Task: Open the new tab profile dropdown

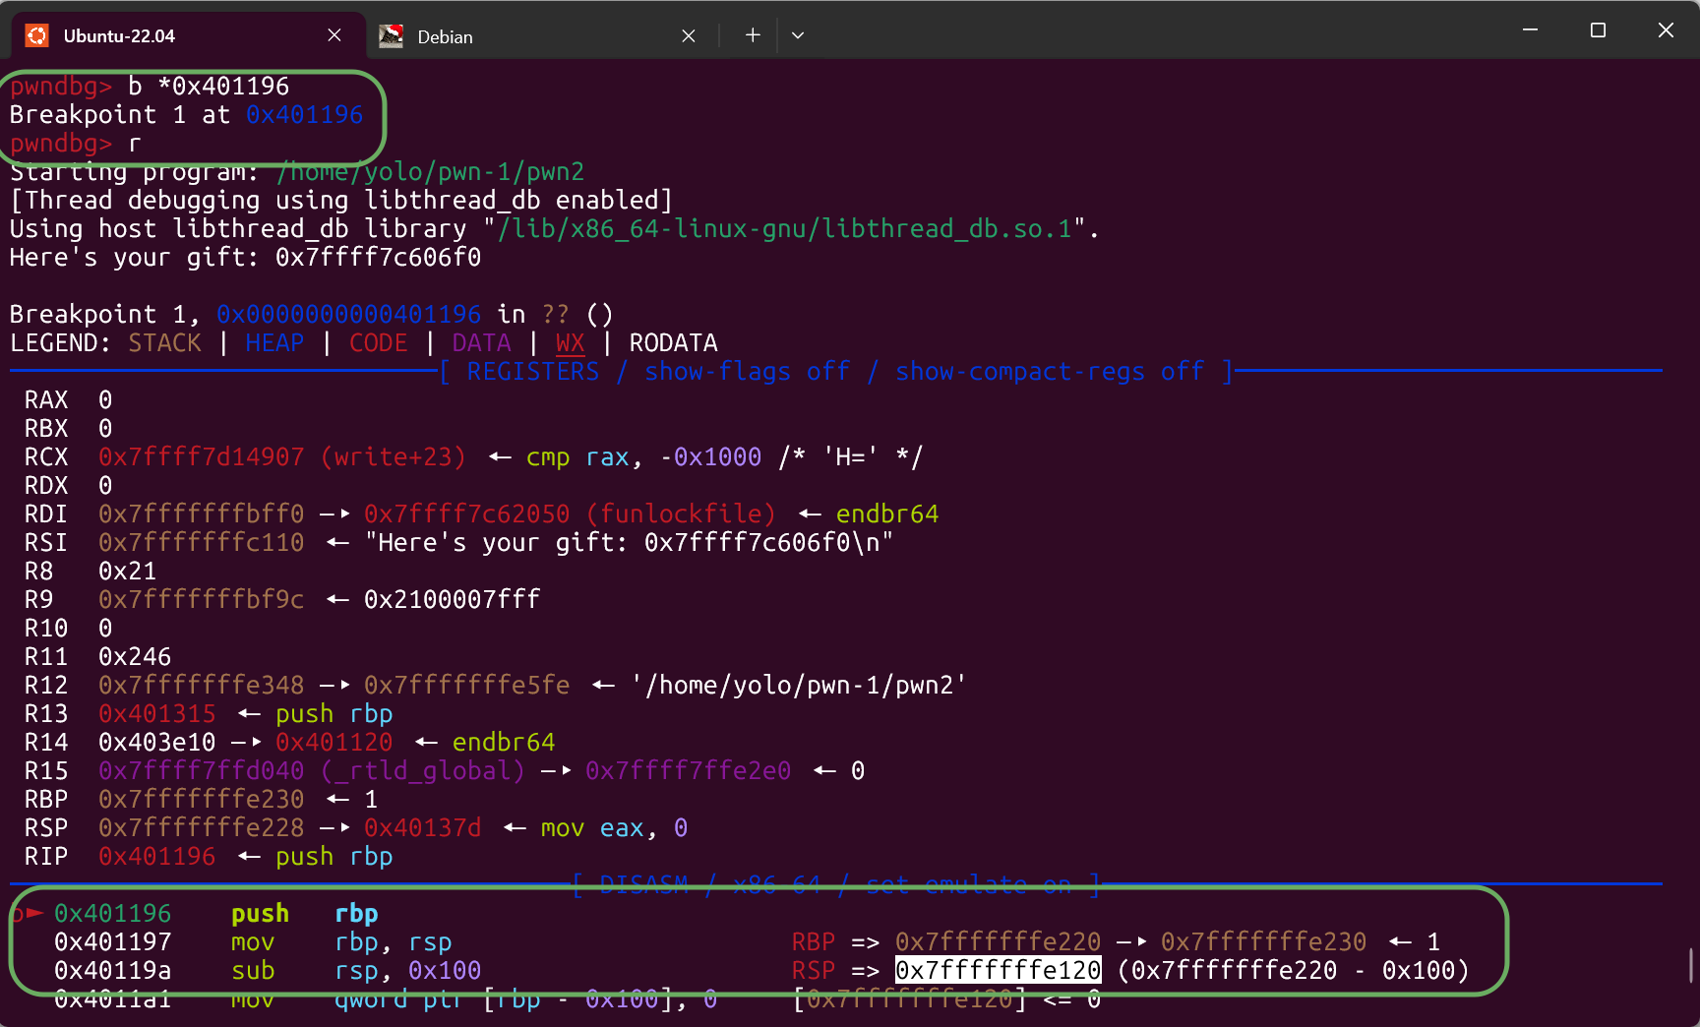Action: pos(798,35)
